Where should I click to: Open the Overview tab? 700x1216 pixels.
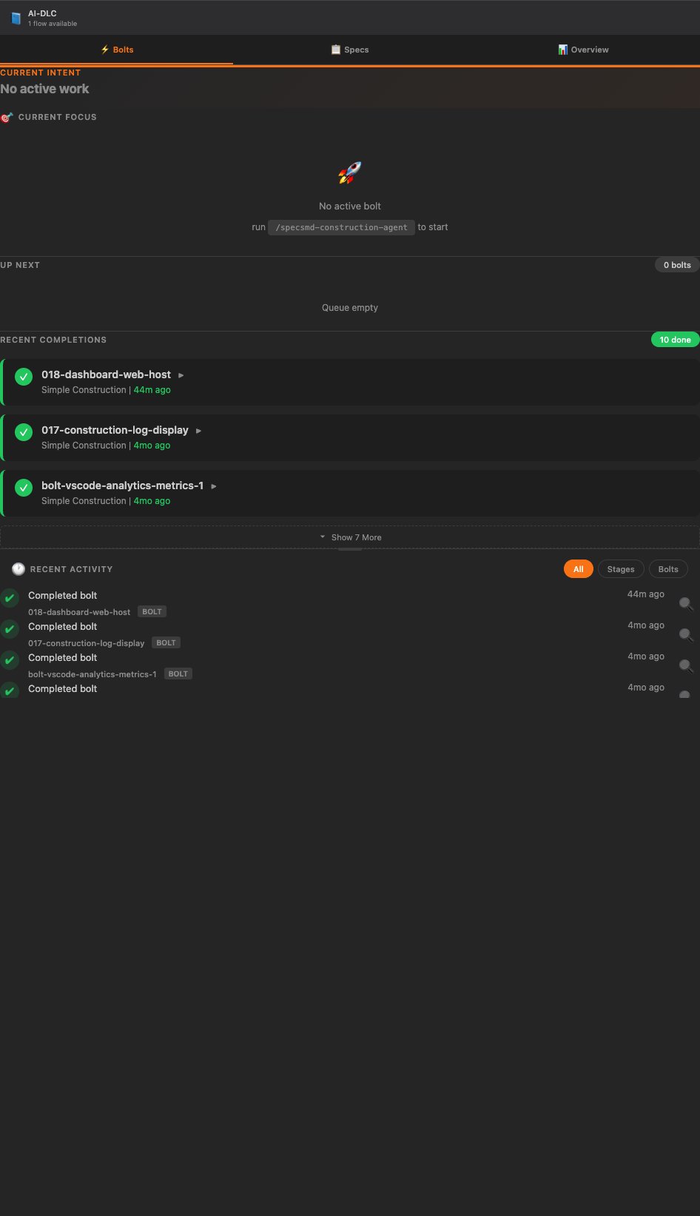coord(583,50)
